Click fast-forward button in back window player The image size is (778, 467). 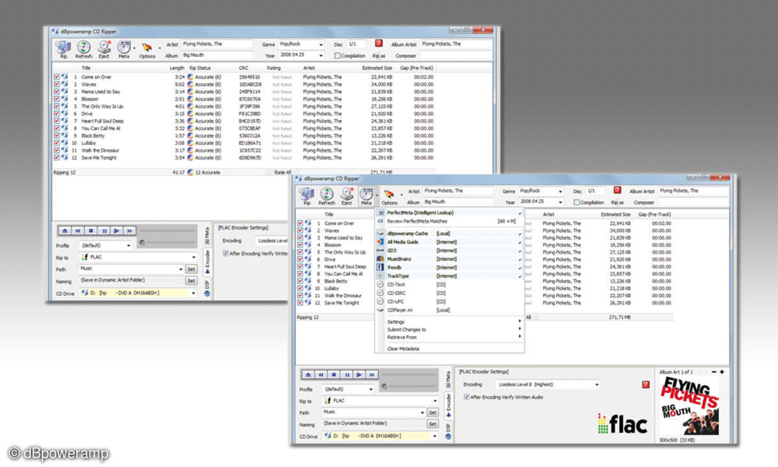[129, 230]
